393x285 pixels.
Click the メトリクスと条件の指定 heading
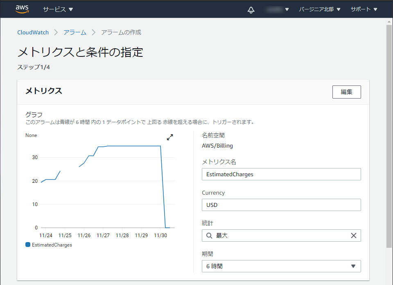pos(80,52)
